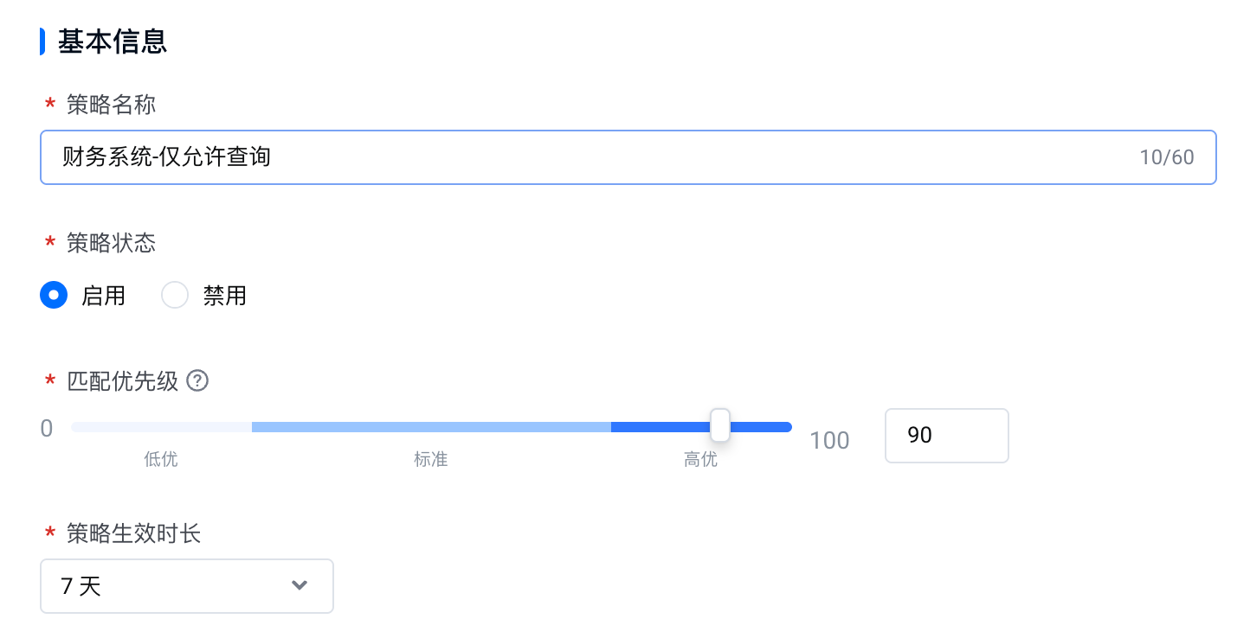Screen dimensions: 1250x638
Task: Click the 100 maximum label beside slider
Action: pos(830,440)
